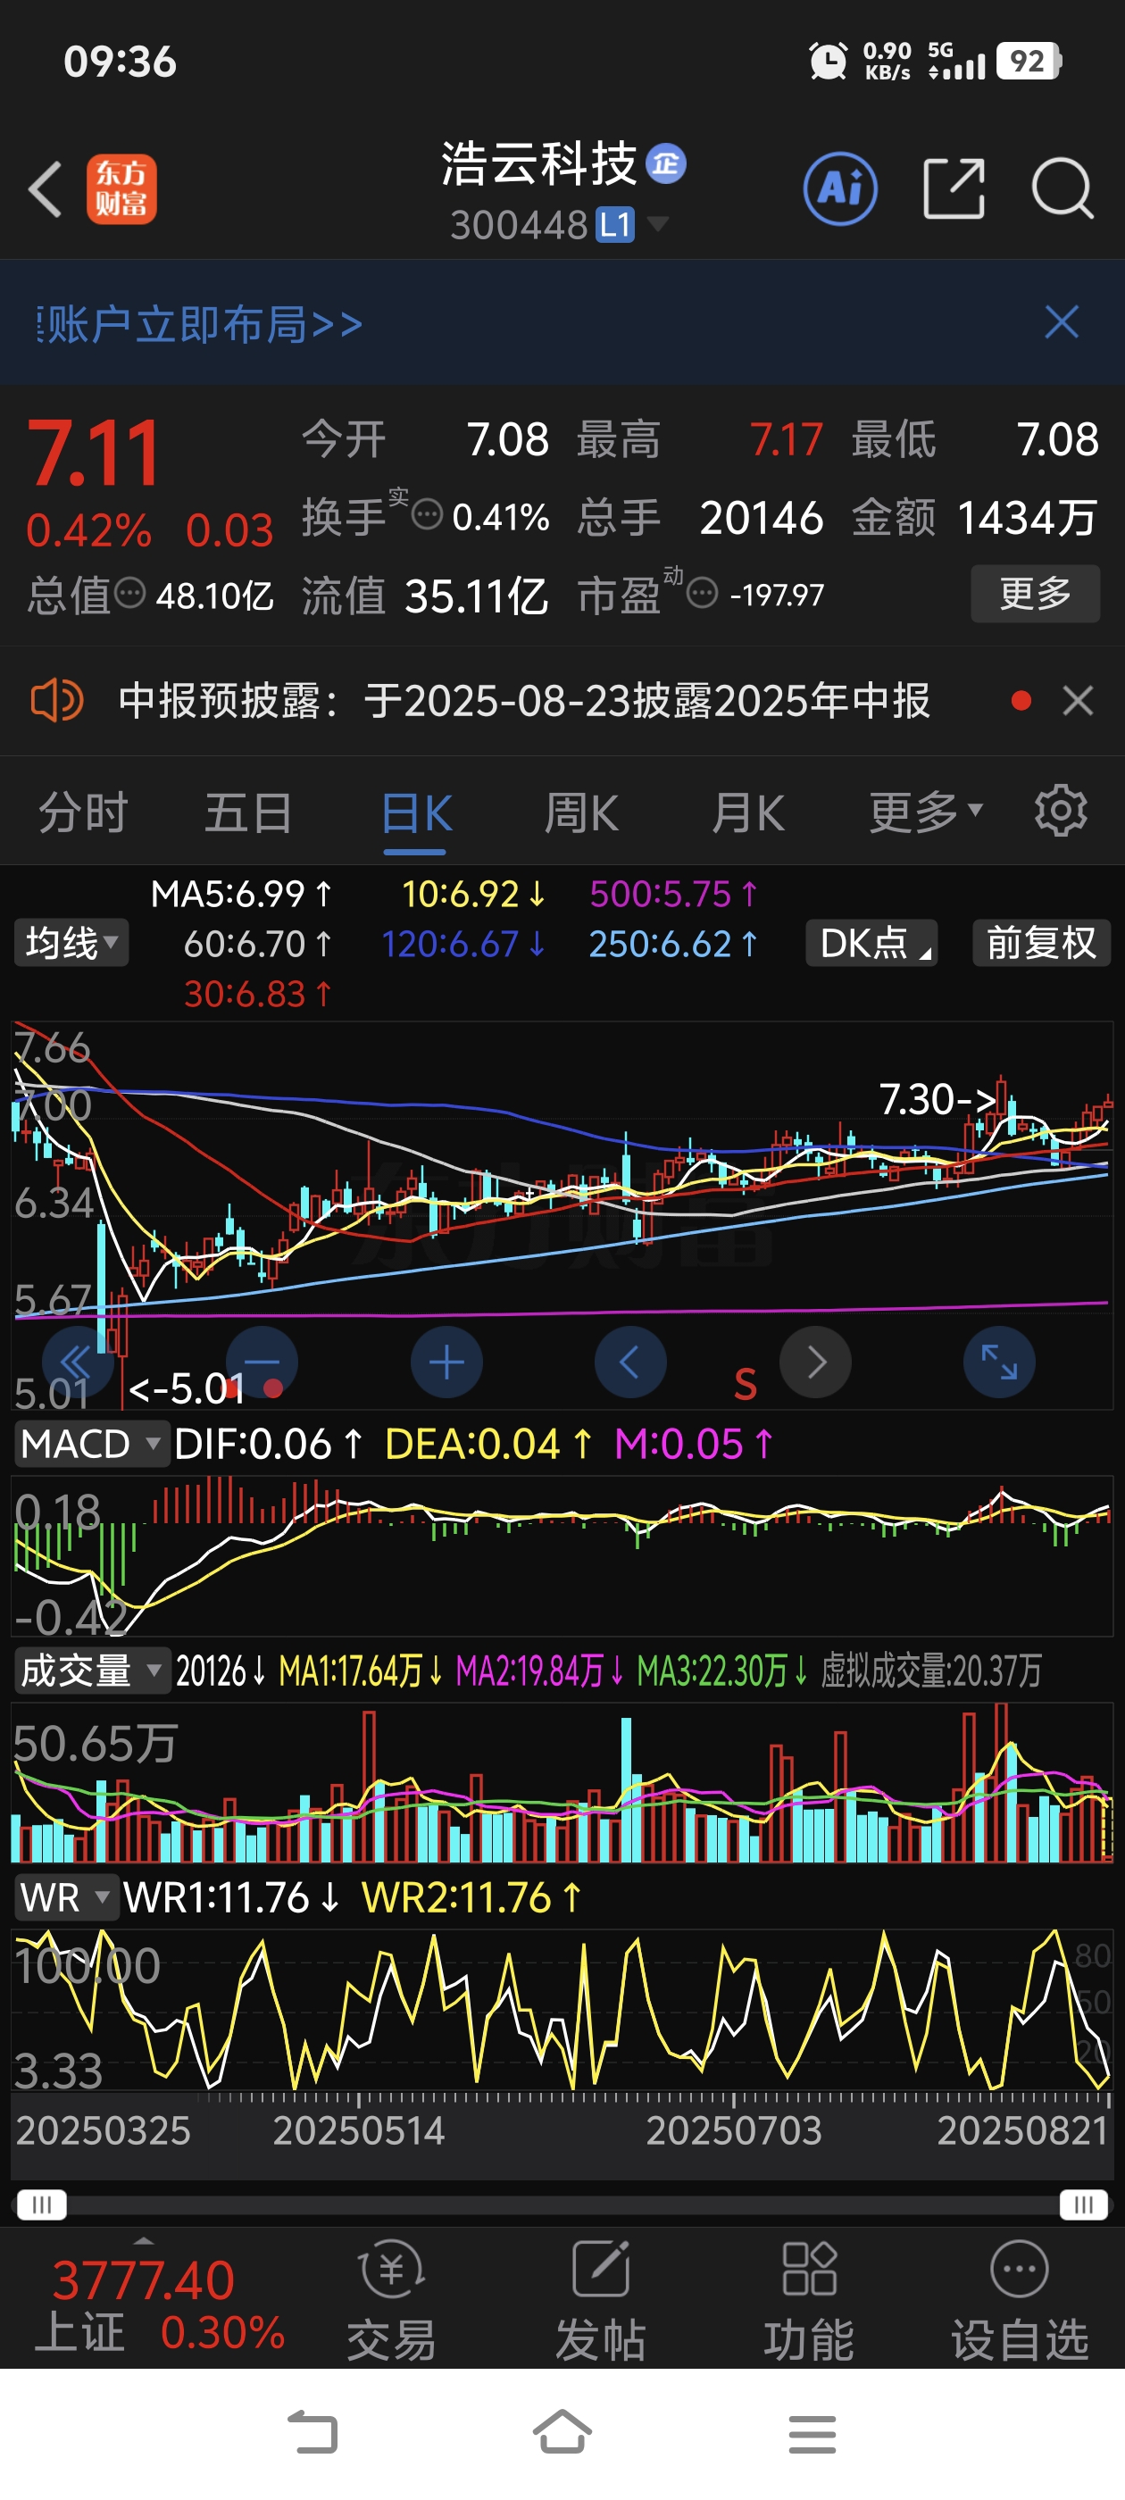The image size is (1125, 2500).
Task: Switch to the 月K tab
Action: coord(746,812)
